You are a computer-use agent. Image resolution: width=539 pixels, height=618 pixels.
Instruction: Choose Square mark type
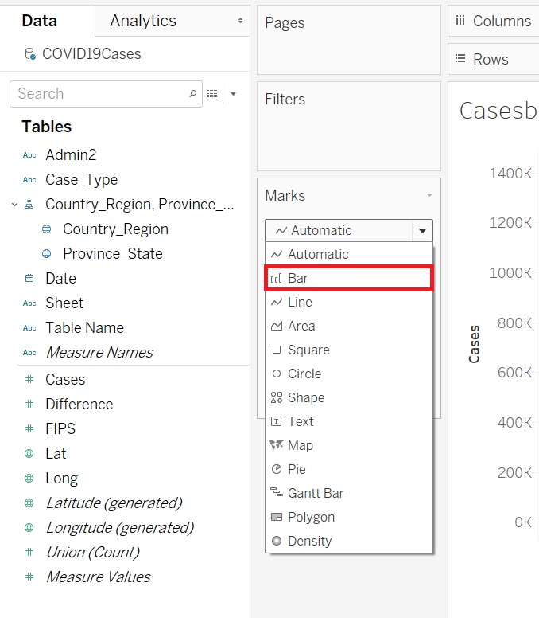[x=349, y=350]
